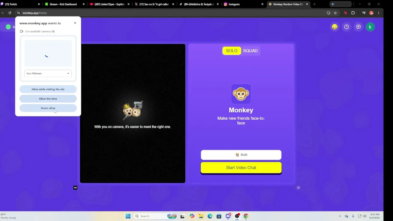Open a new browser tab

[314, 4]
